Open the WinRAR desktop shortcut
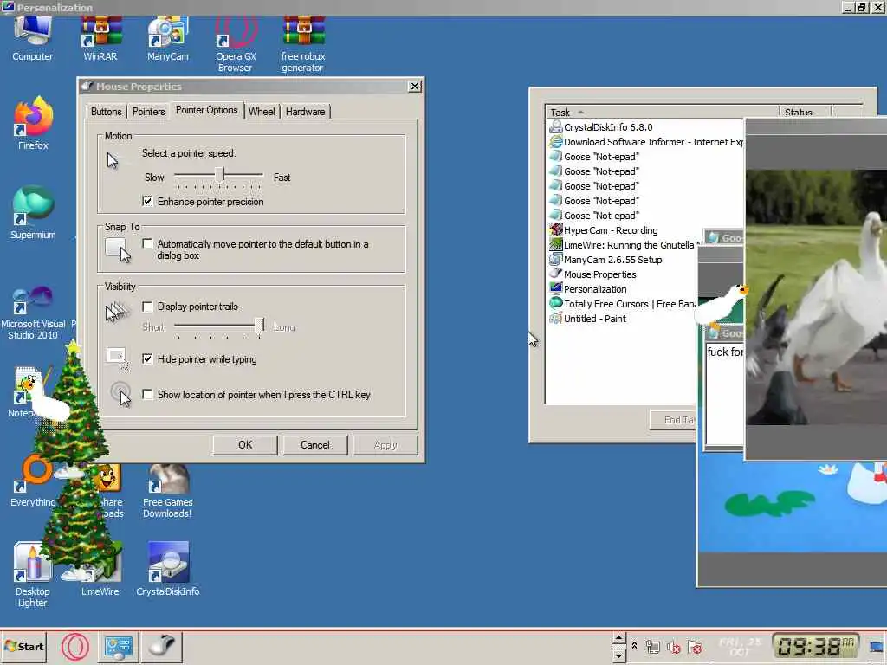 (100, 38)
